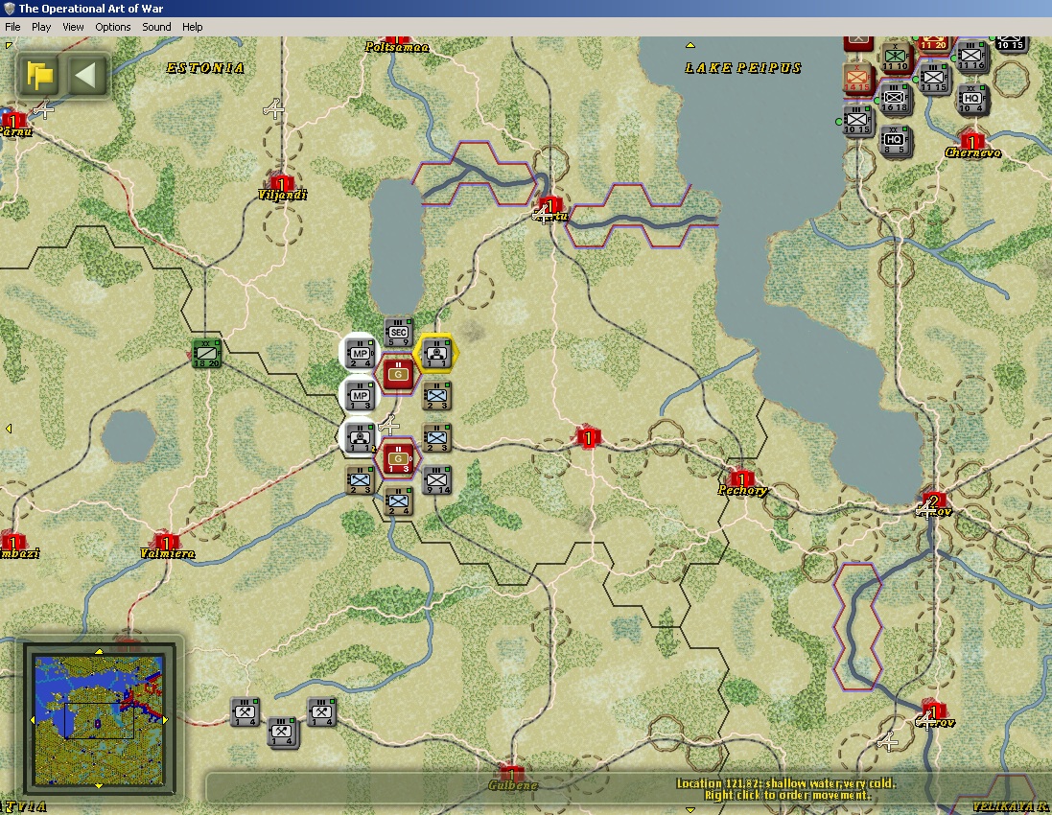Screen dimensions: 1052x815
Task: Click the unnamed objective marker west of Pechory
Action: (589, 438)
